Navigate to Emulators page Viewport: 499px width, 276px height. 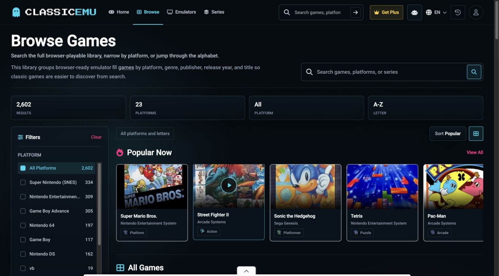click(181, 12)
